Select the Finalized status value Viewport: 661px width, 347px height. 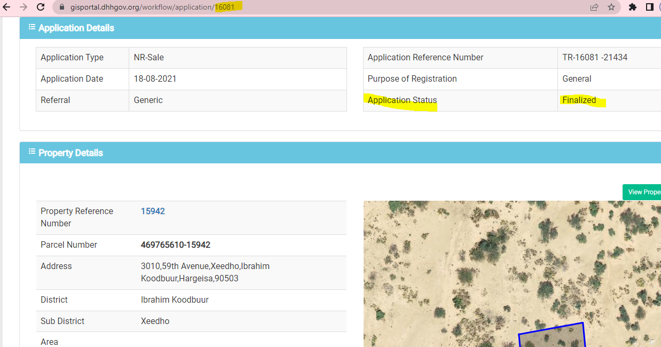pos(579,100)
